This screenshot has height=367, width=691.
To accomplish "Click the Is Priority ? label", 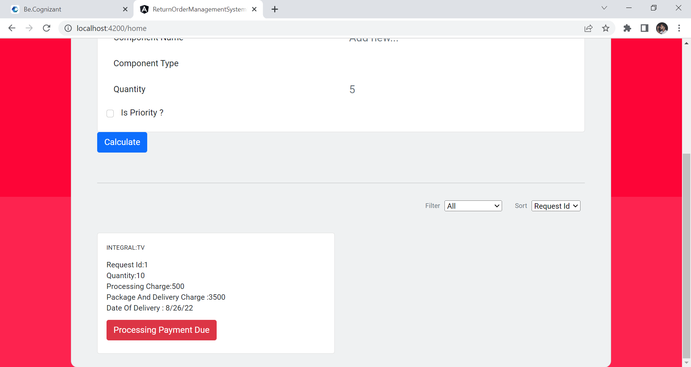I will [x=142, y=113].
